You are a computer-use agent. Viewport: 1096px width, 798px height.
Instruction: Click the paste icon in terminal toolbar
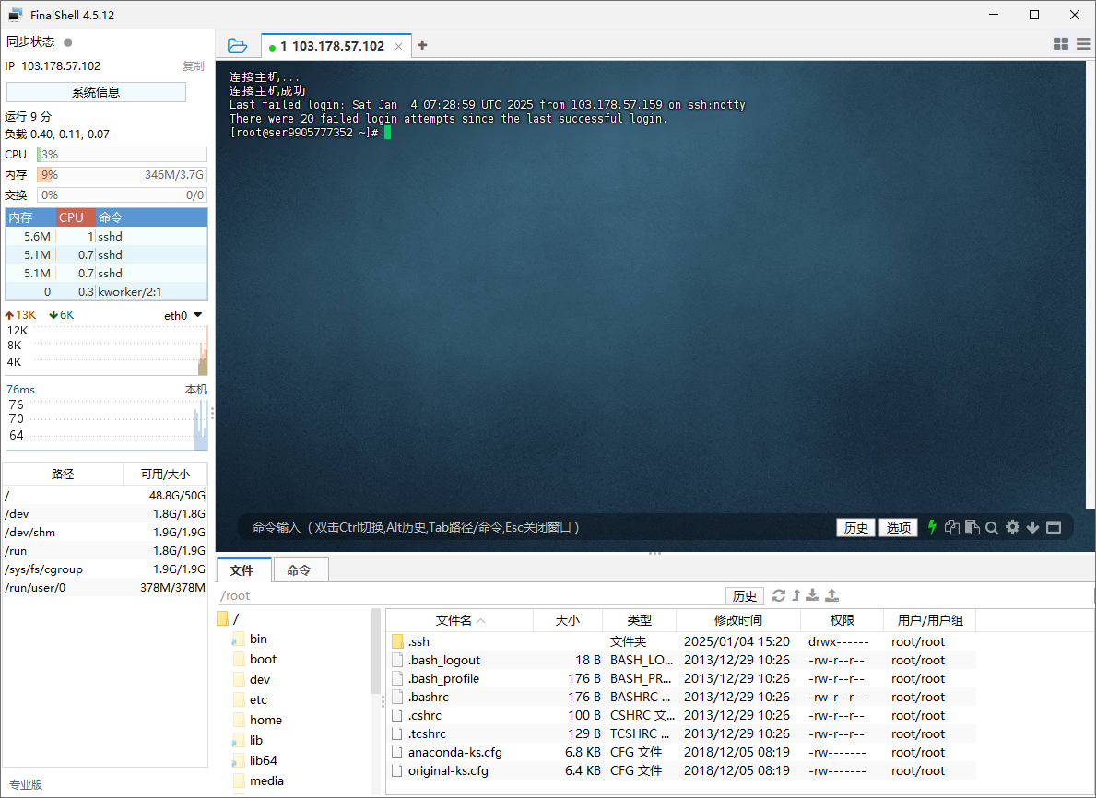[972, 527]
